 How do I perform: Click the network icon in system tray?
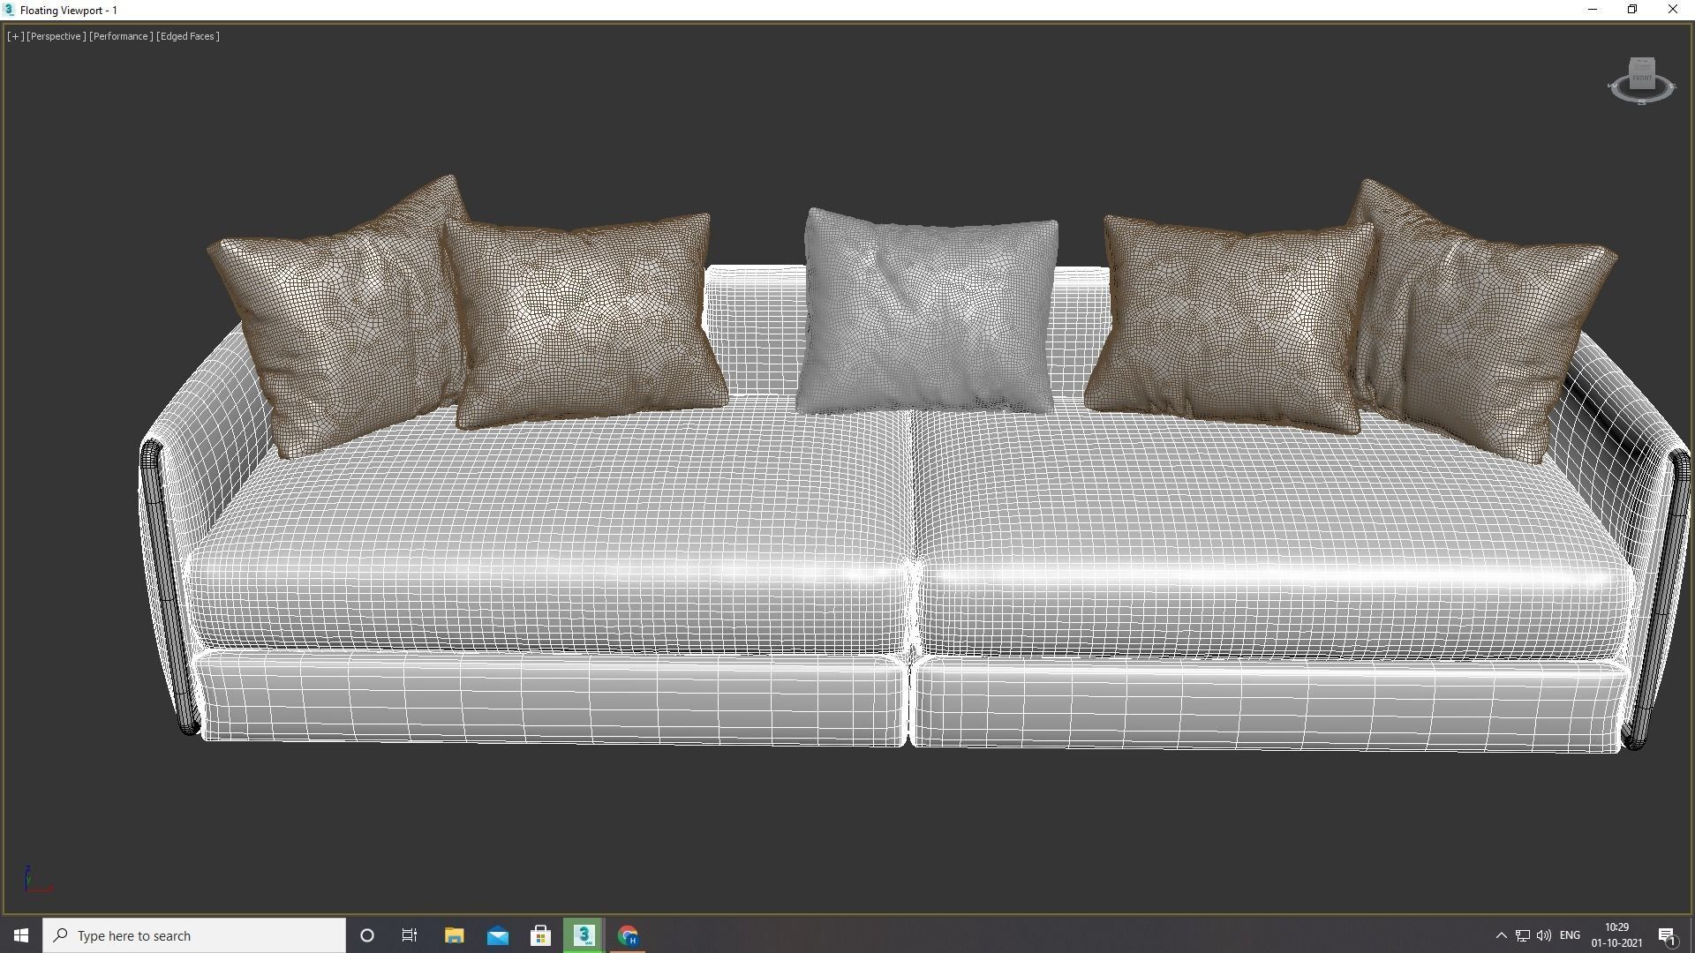(1523, 935)
